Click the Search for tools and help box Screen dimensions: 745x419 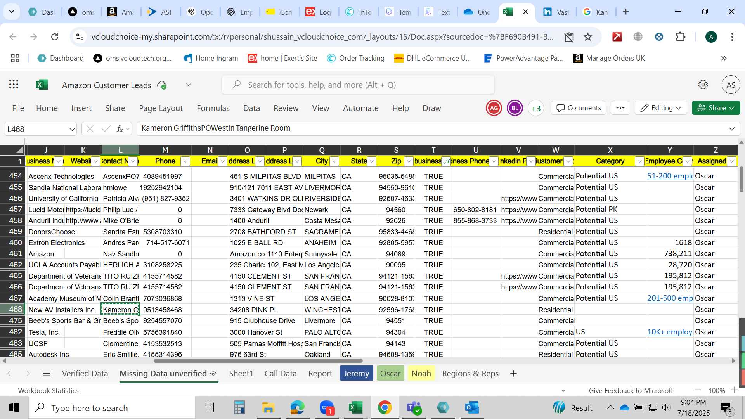pyautogui.click(x=358, y=85)
